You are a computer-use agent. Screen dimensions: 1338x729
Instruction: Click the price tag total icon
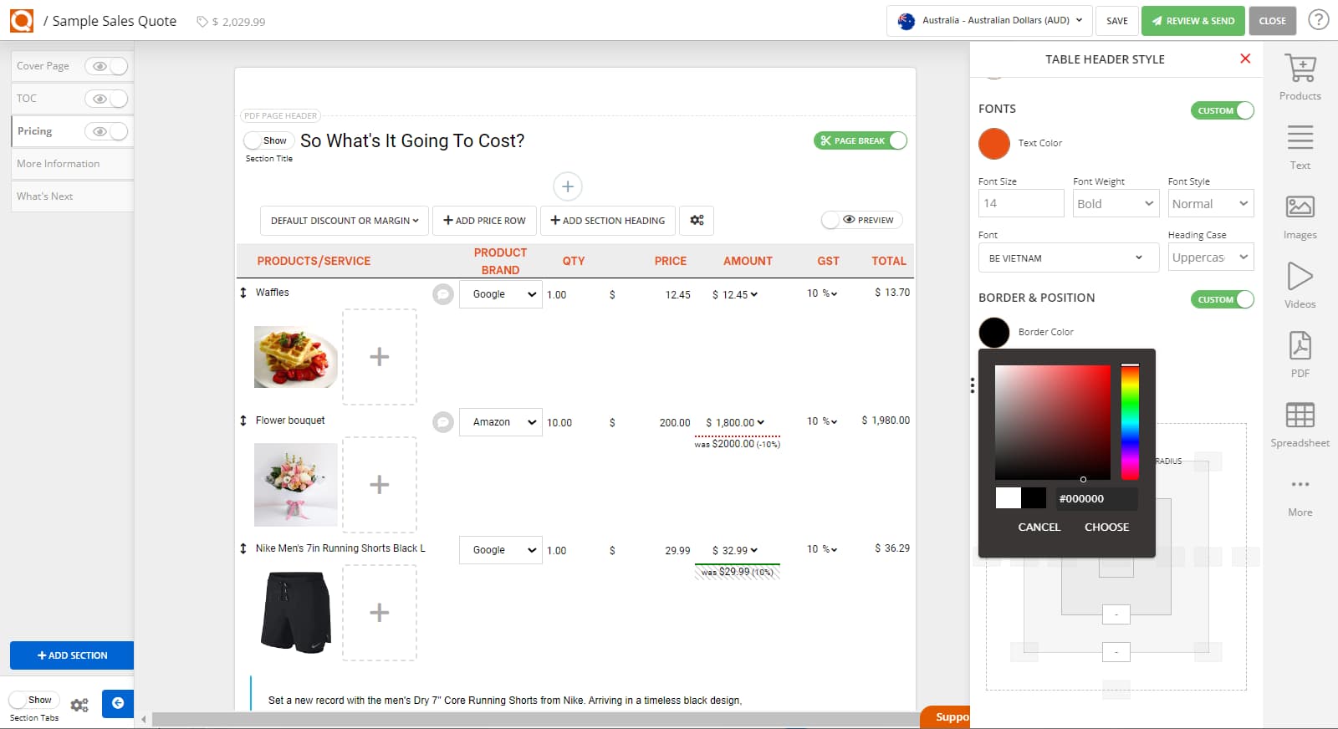tap(202, 22)
